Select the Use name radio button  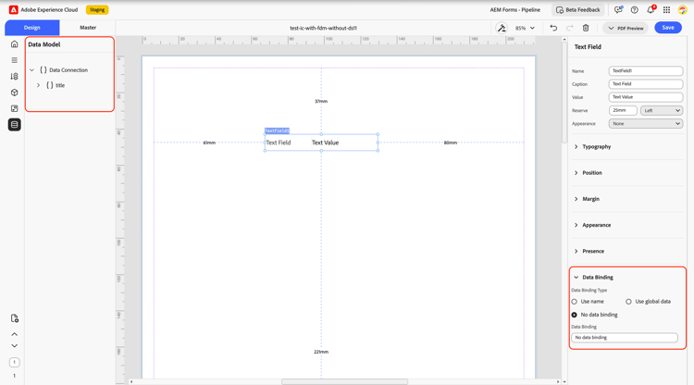coord(575,302)
